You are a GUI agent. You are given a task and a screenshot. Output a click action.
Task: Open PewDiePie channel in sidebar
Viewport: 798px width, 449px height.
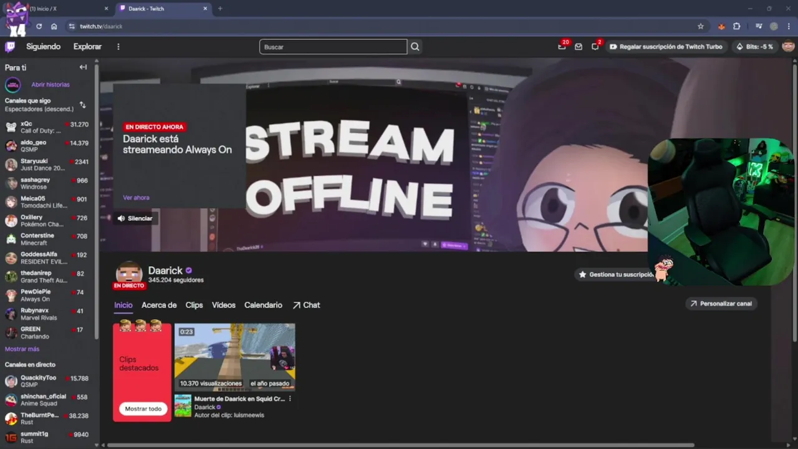(47, 295)
